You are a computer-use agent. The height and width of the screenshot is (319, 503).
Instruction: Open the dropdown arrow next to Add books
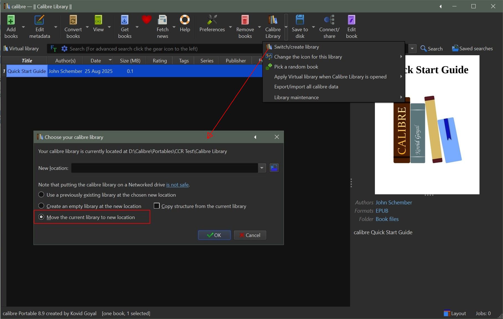[23, 27]
